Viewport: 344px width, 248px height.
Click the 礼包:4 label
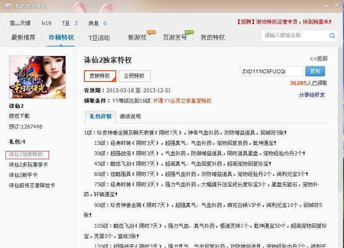[x=17, y=142]
